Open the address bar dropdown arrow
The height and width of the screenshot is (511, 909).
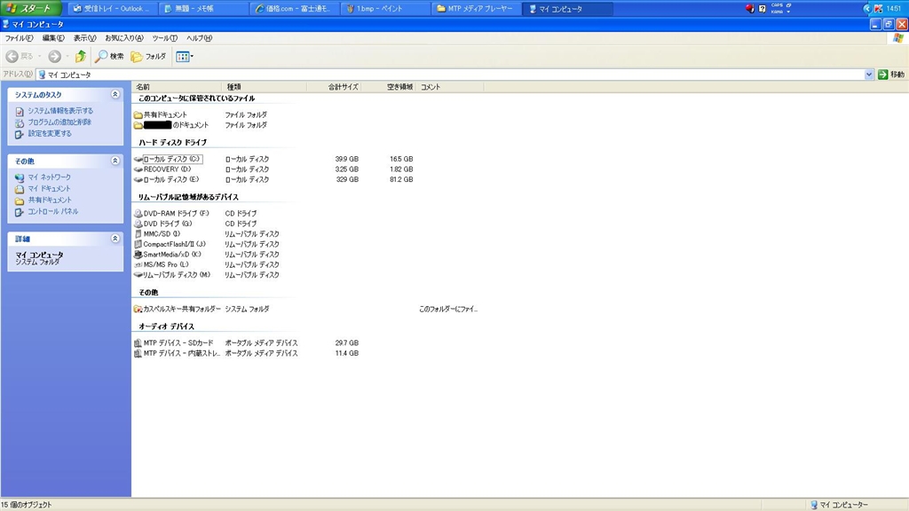pos(869,75)
